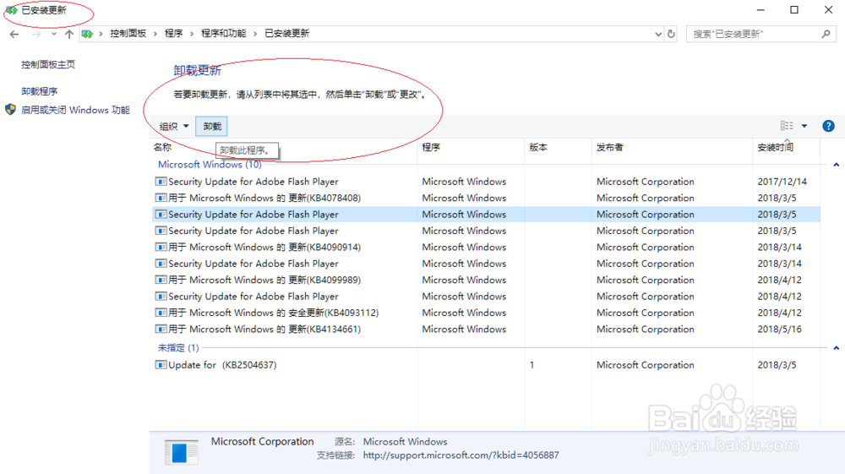
Task: Select Flash Player update dated 2017/12/14
Action: 486,182
